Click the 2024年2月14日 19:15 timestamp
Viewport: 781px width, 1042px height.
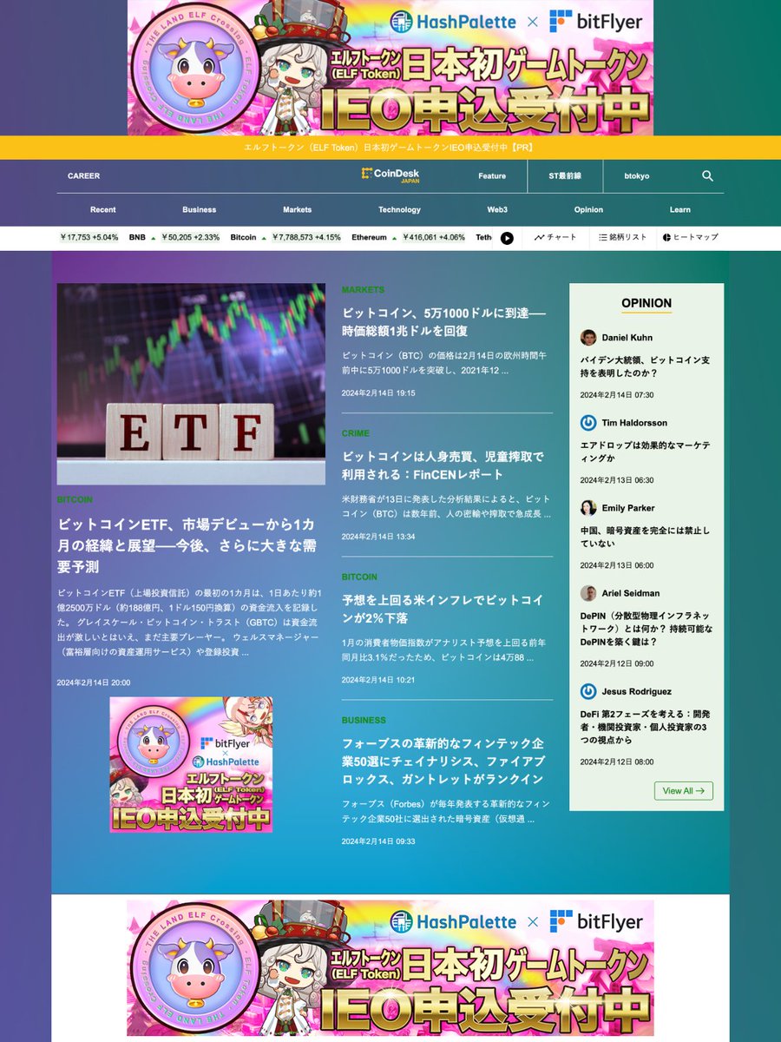click(378, 392)
